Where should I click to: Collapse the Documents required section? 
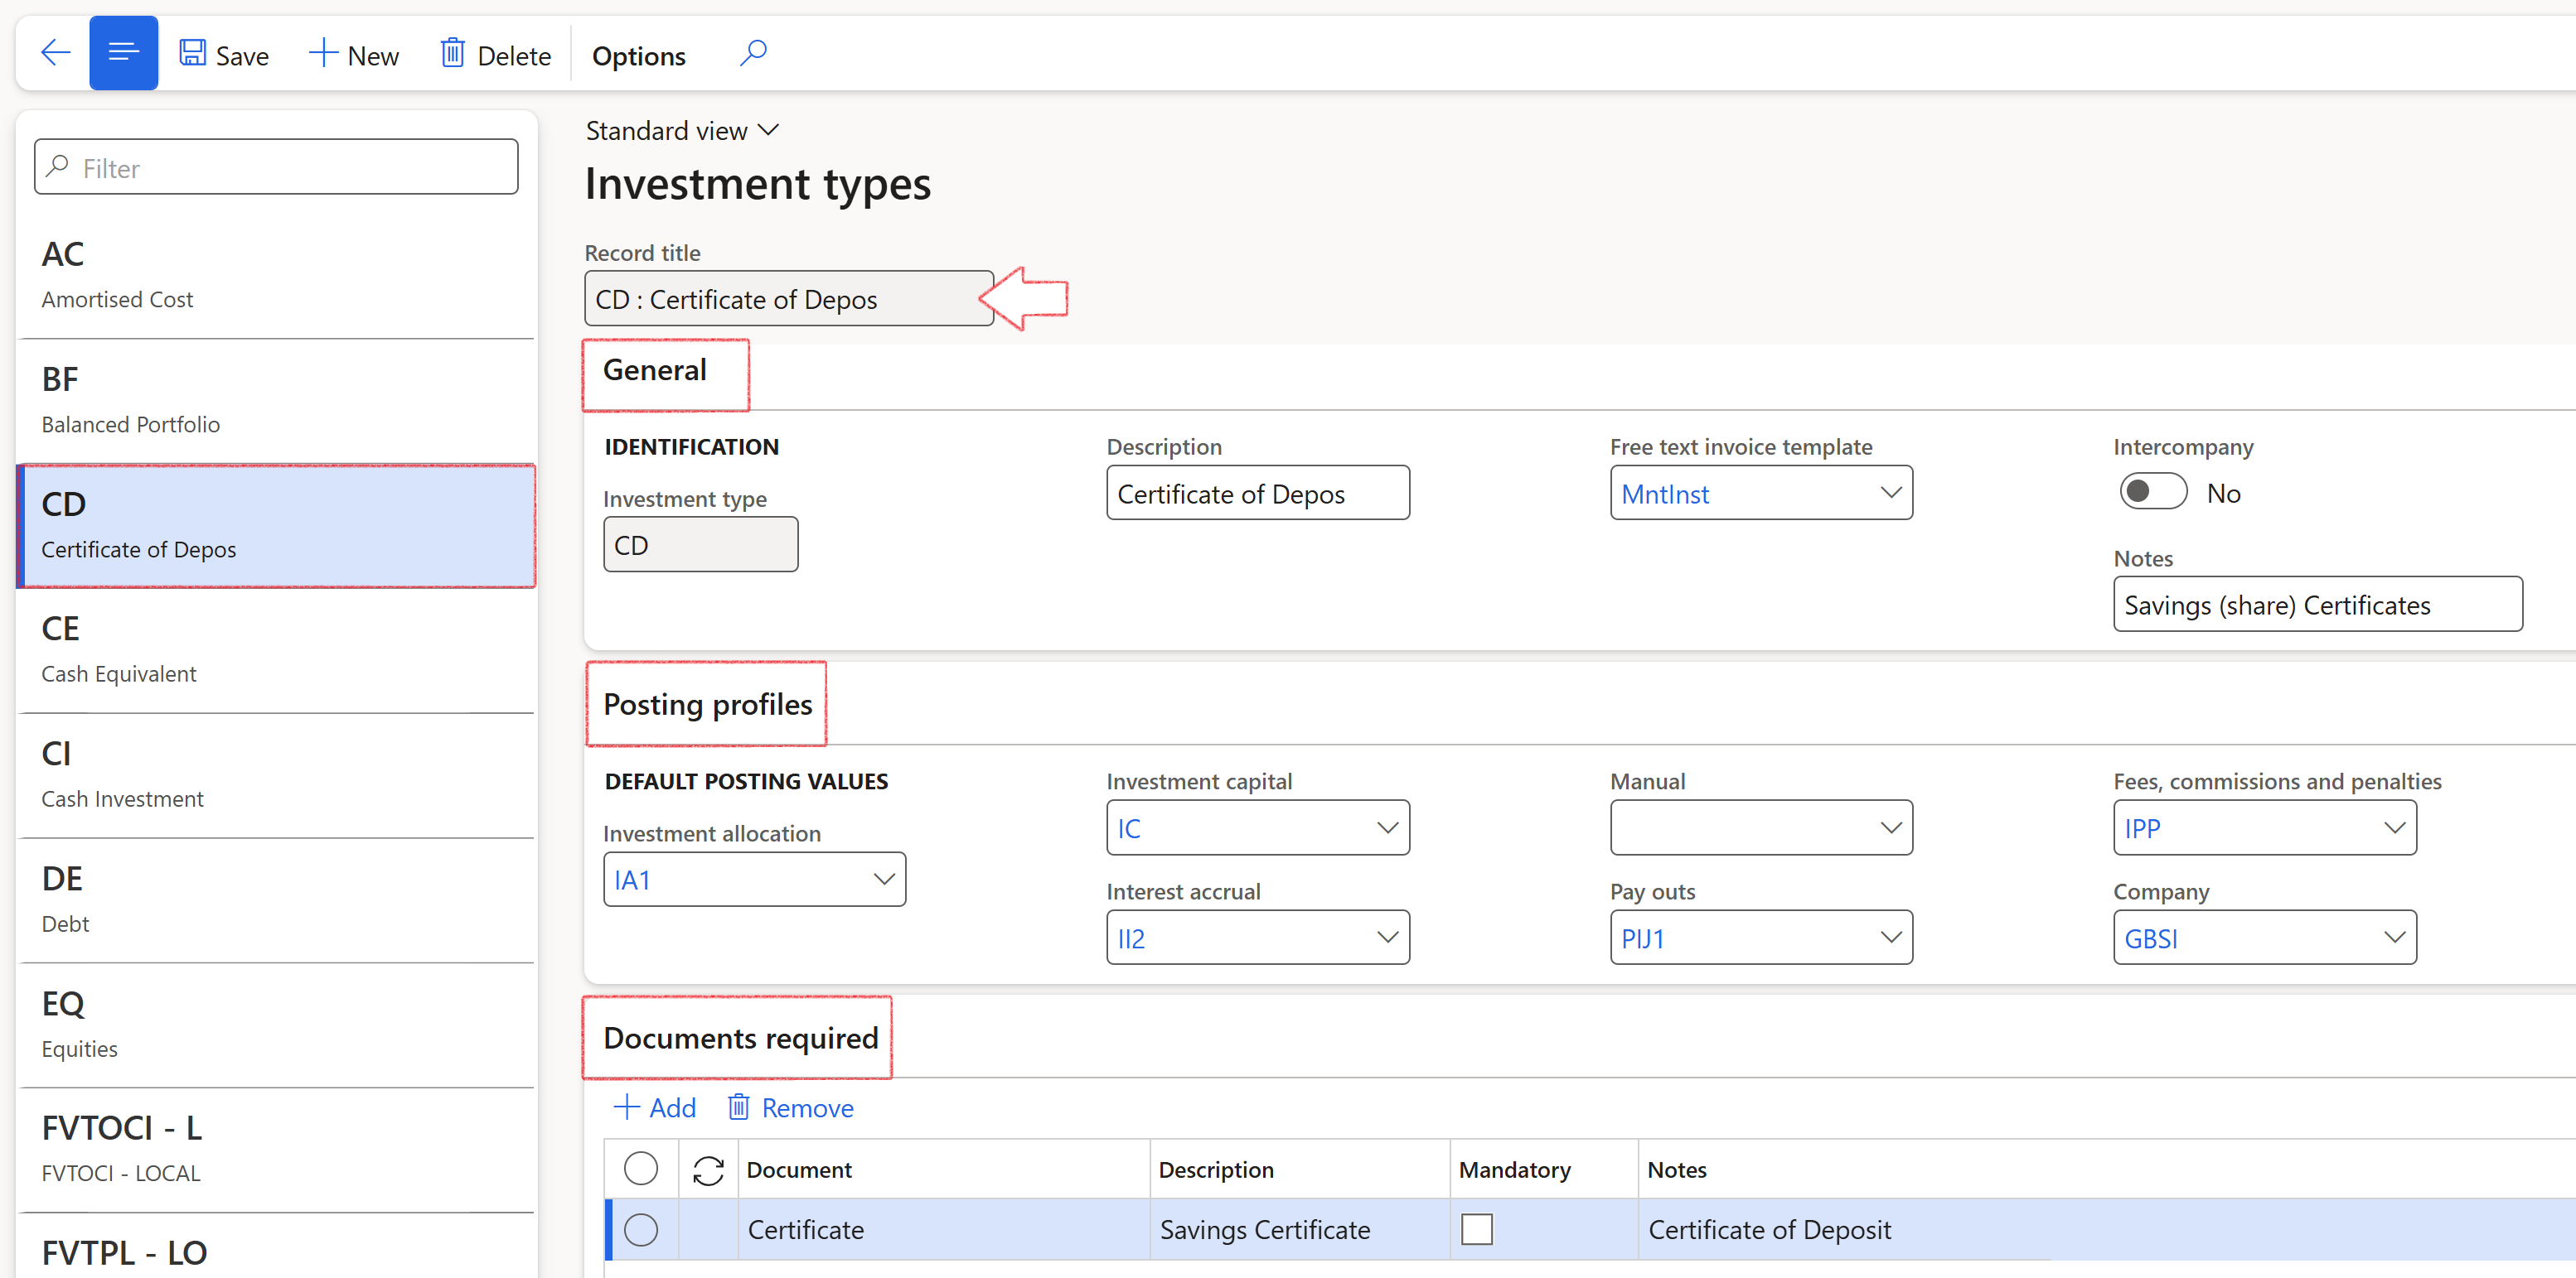click(740, 1038)
